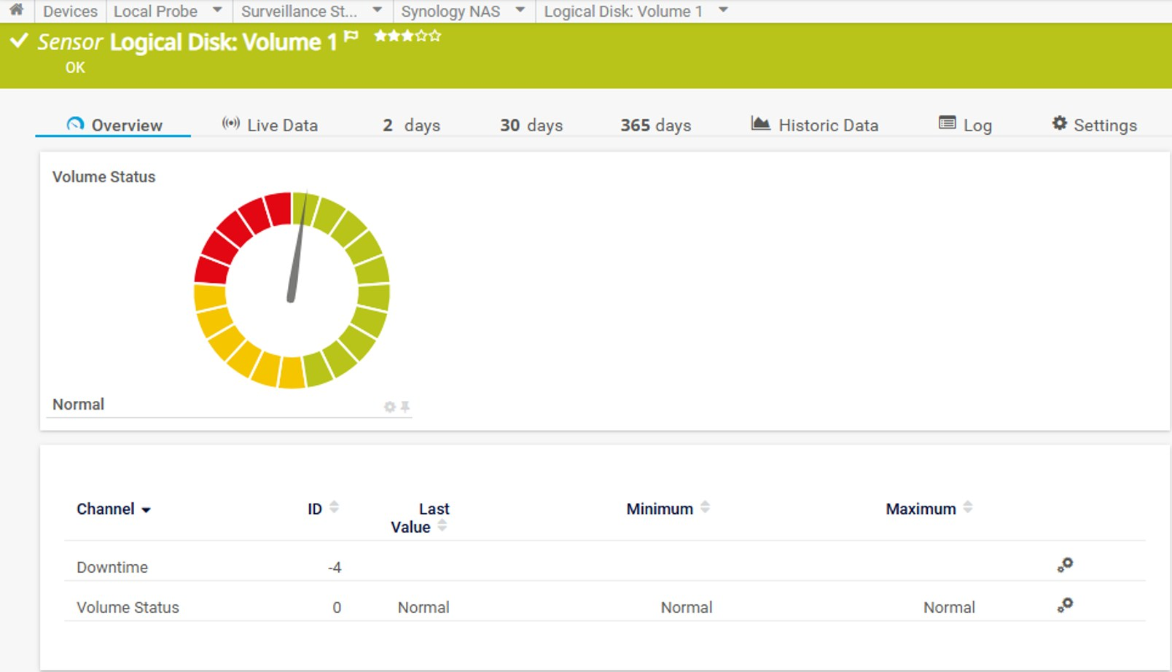The width and height of the screenshot is (1172, 672).
Task: Click the Volume Status gauge dial
Action: click(x=292, y=290)
